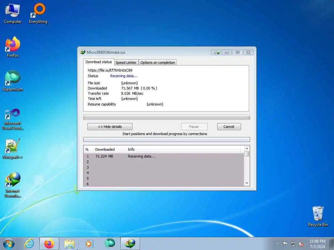Open the Options on completion tab

click(158, 62)
